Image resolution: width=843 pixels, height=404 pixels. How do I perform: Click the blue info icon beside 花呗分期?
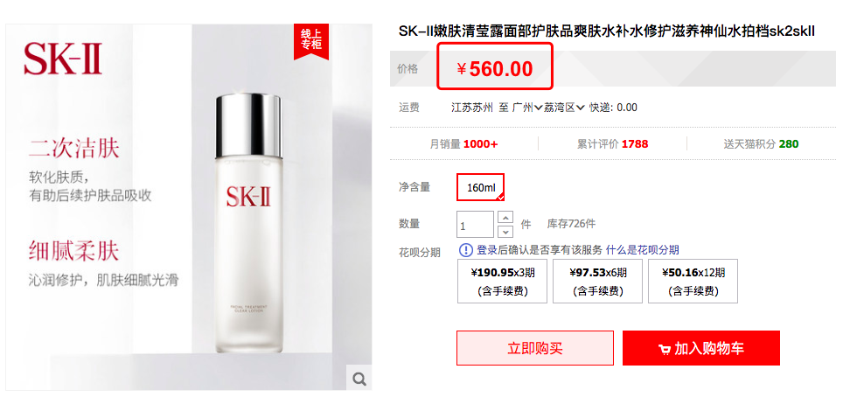pyautogui.click(x=465, y=250)
